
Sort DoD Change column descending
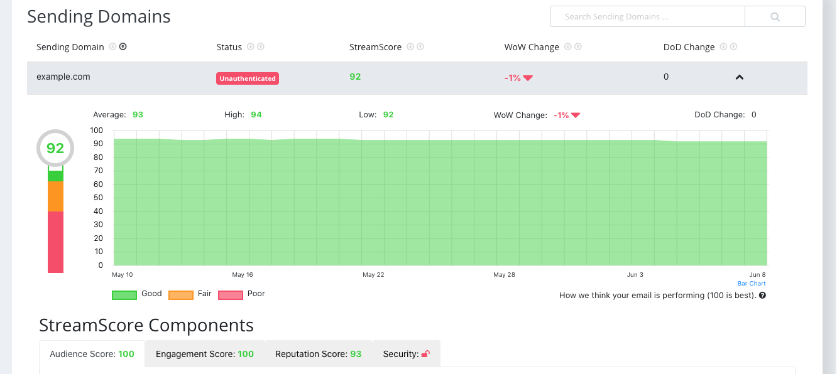coord(723,46)
